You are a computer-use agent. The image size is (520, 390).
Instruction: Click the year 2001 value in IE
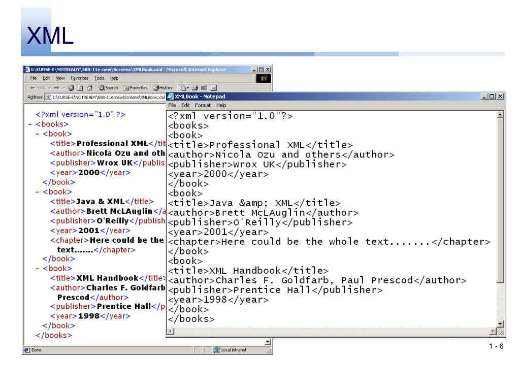click(x=89, y=231)
